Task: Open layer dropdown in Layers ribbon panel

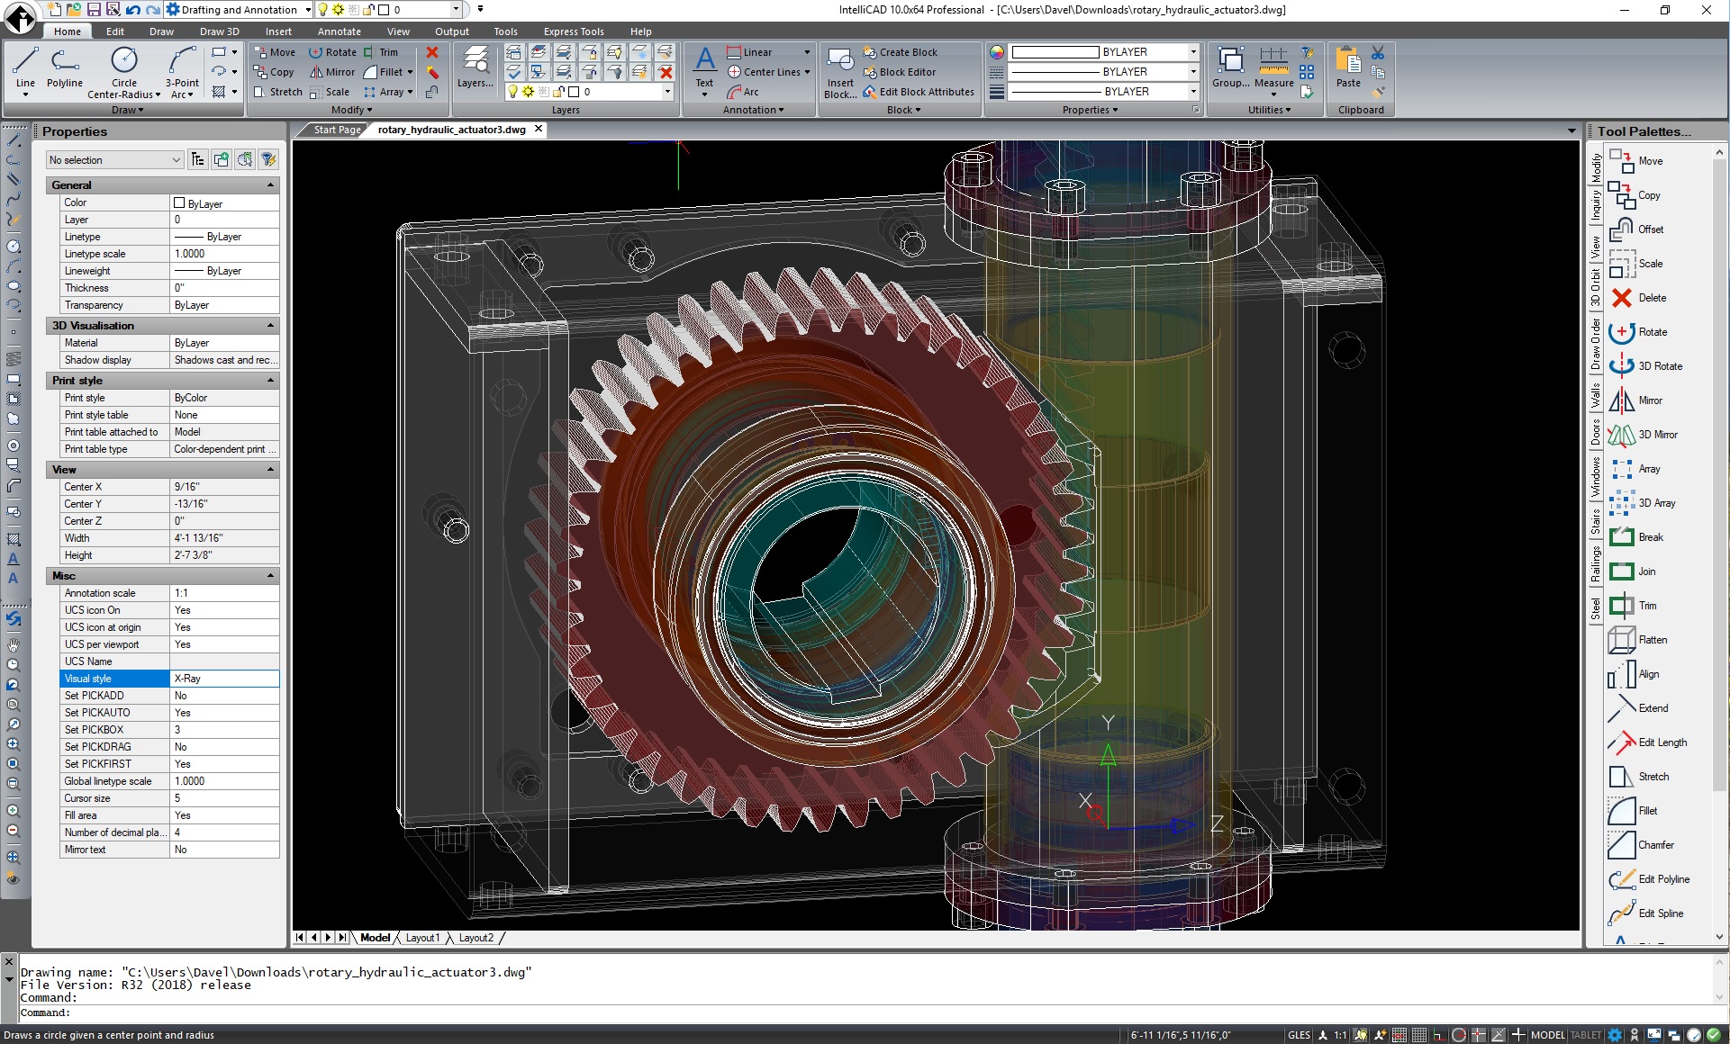Action: pos(667,92)
